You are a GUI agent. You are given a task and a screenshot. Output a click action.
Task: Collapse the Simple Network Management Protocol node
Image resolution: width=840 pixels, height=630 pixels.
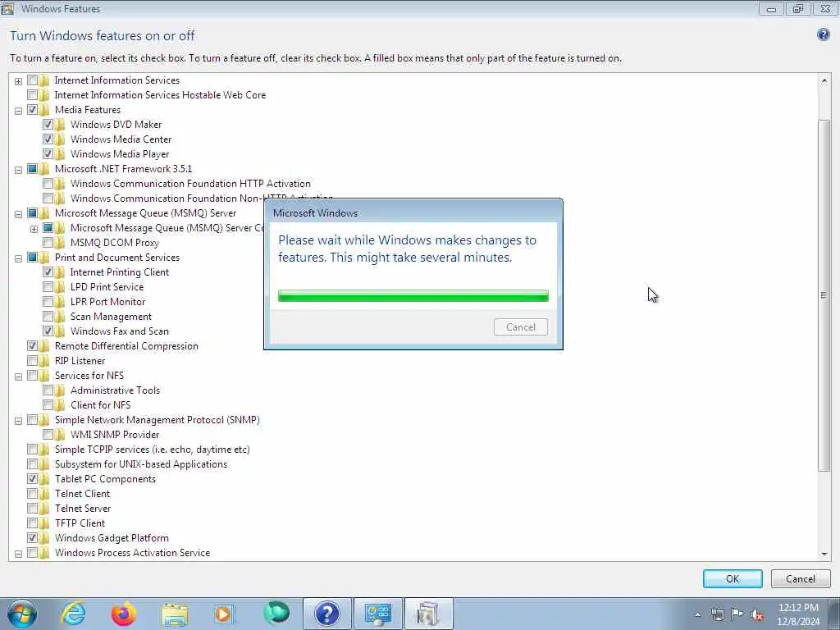point(18,421)
